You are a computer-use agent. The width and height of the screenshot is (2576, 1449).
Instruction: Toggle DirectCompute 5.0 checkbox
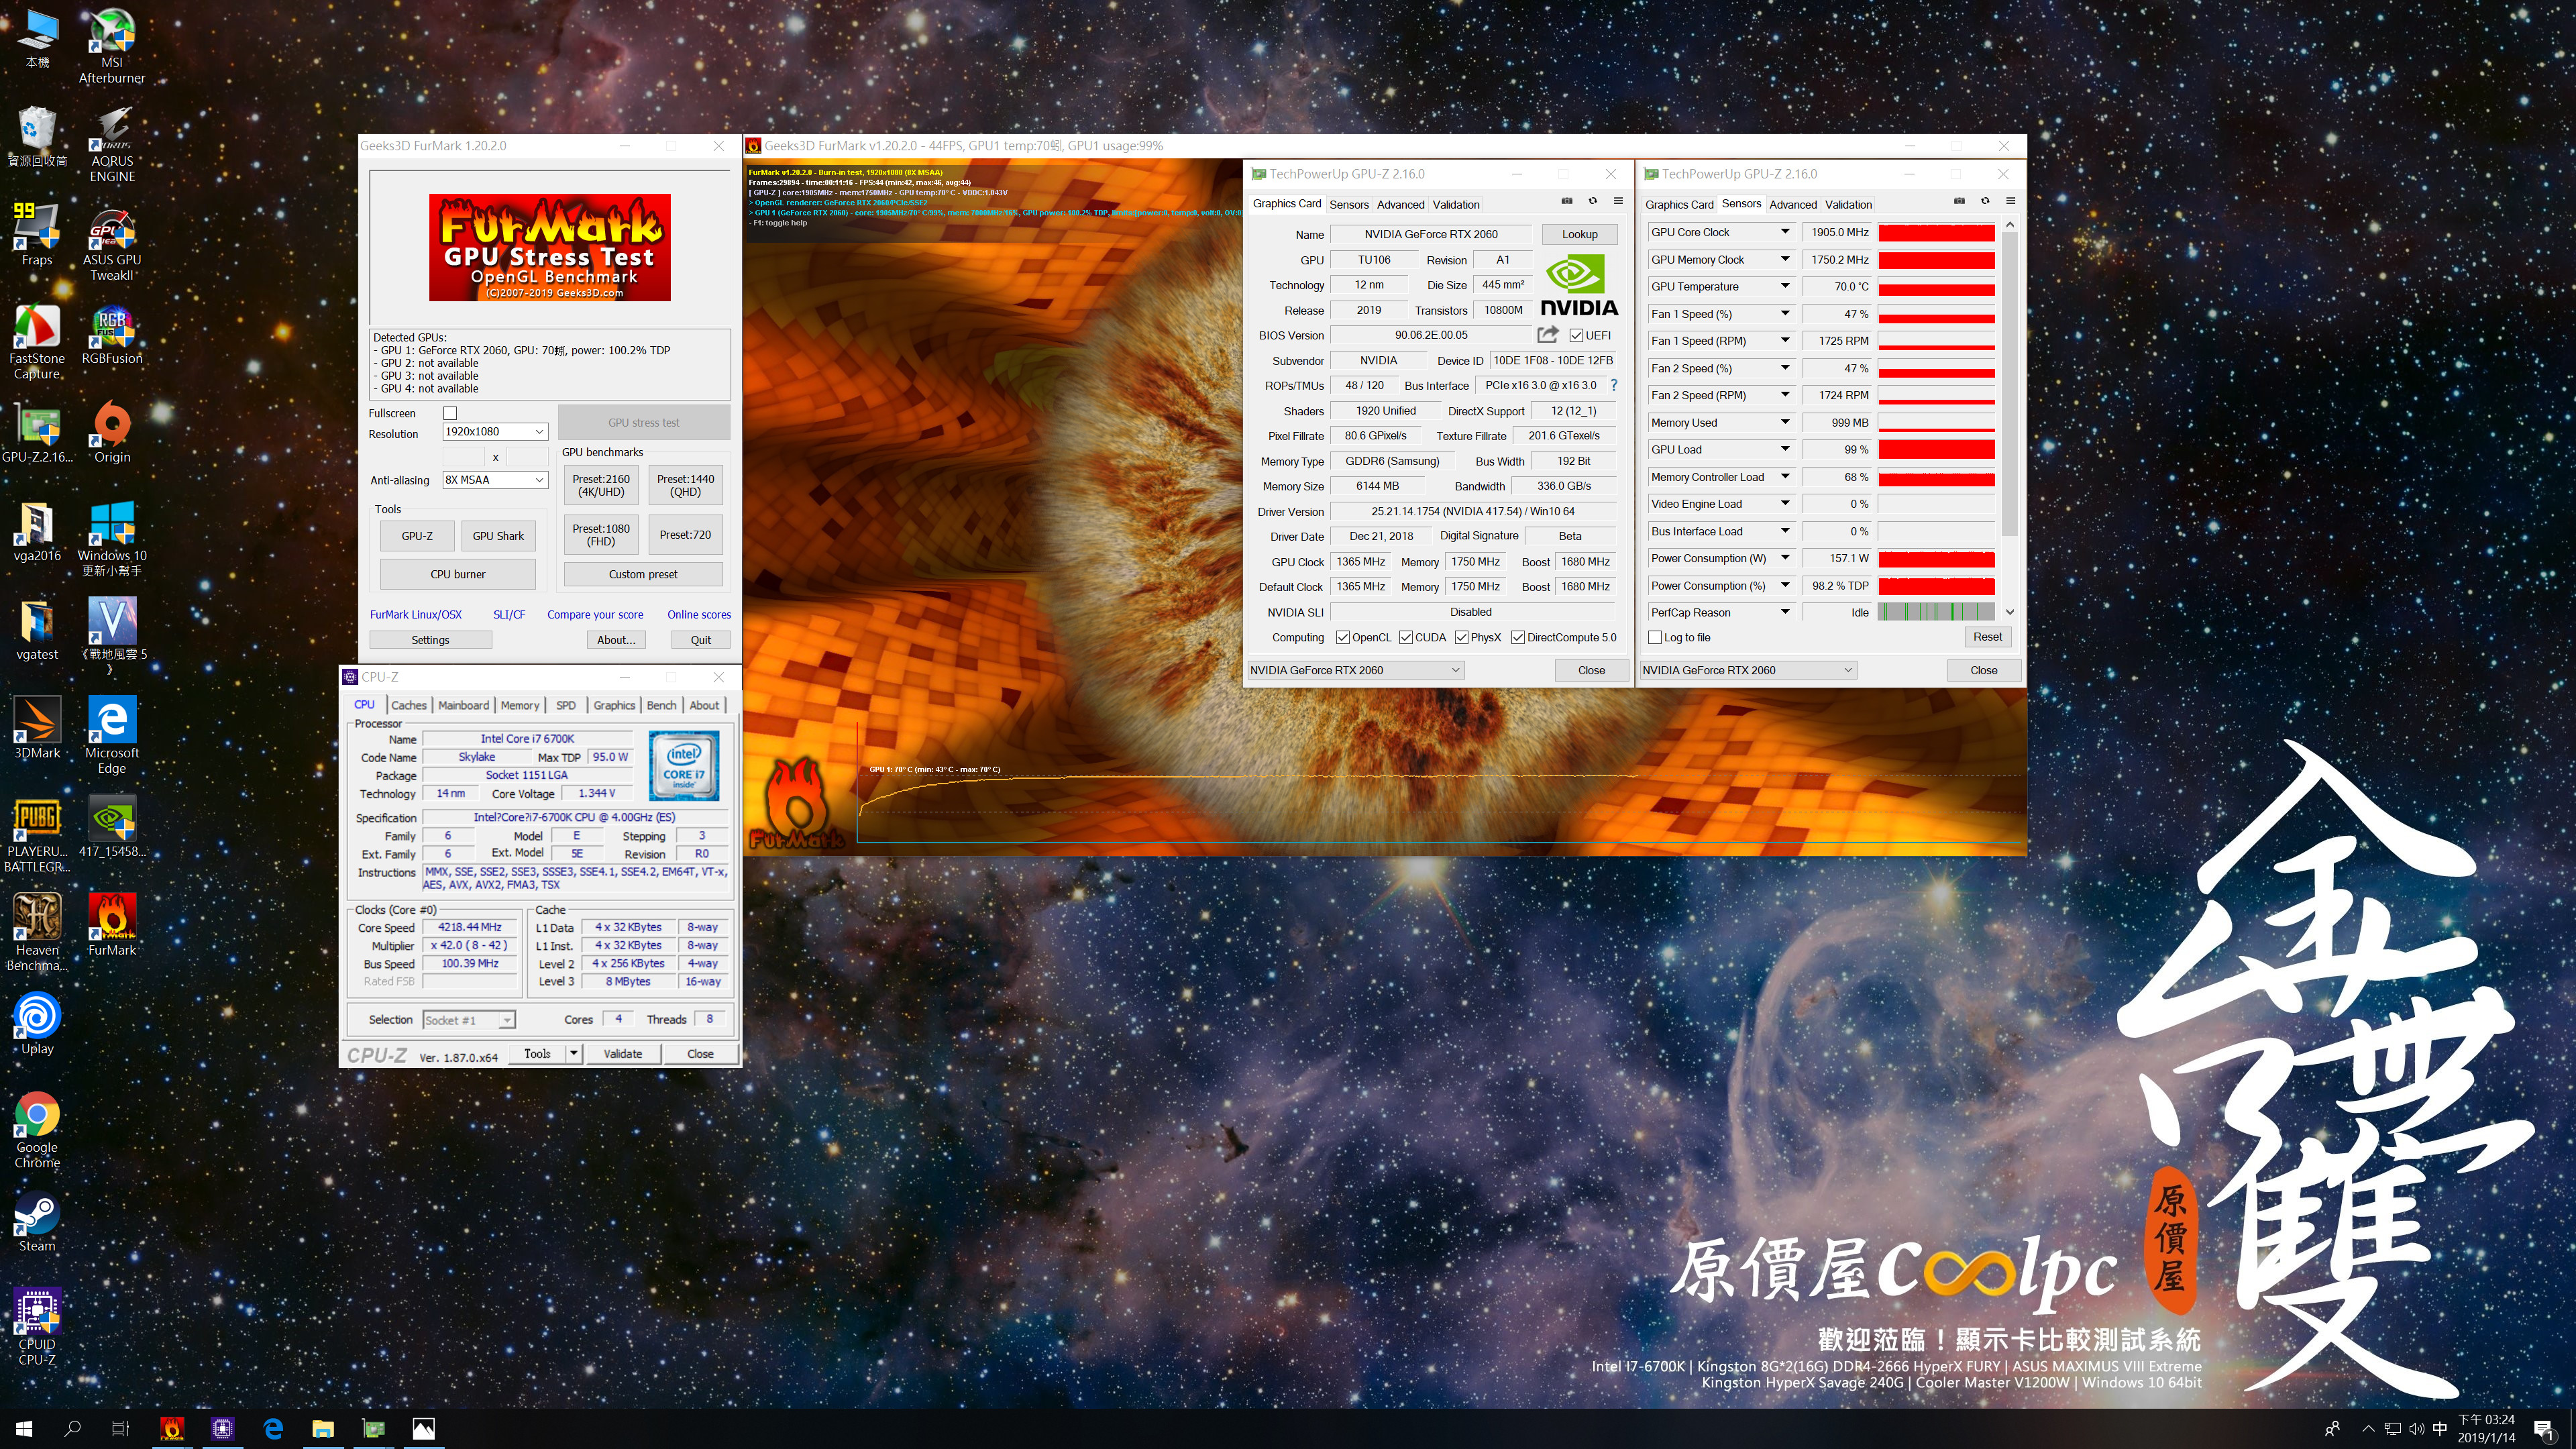click(1518, 637)
